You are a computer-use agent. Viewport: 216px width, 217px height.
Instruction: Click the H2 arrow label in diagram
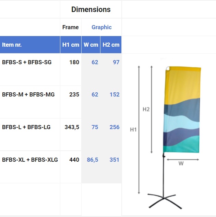(146, 109)
